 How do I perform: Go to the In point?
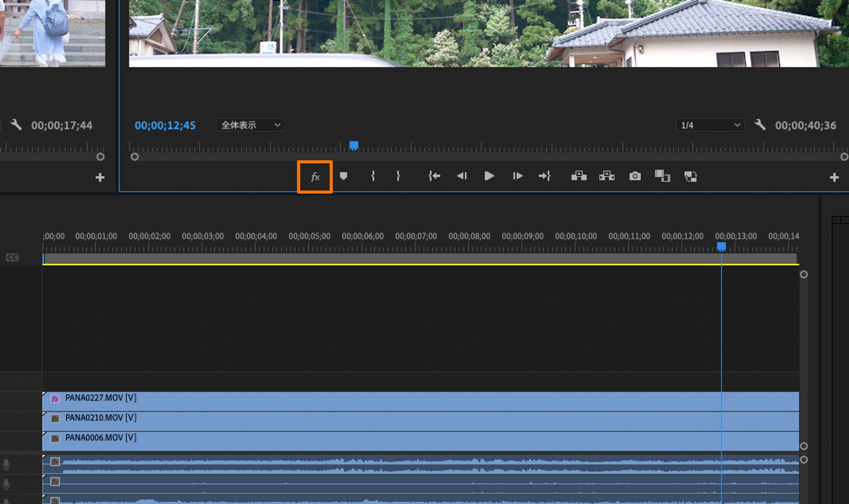(434, 176)
